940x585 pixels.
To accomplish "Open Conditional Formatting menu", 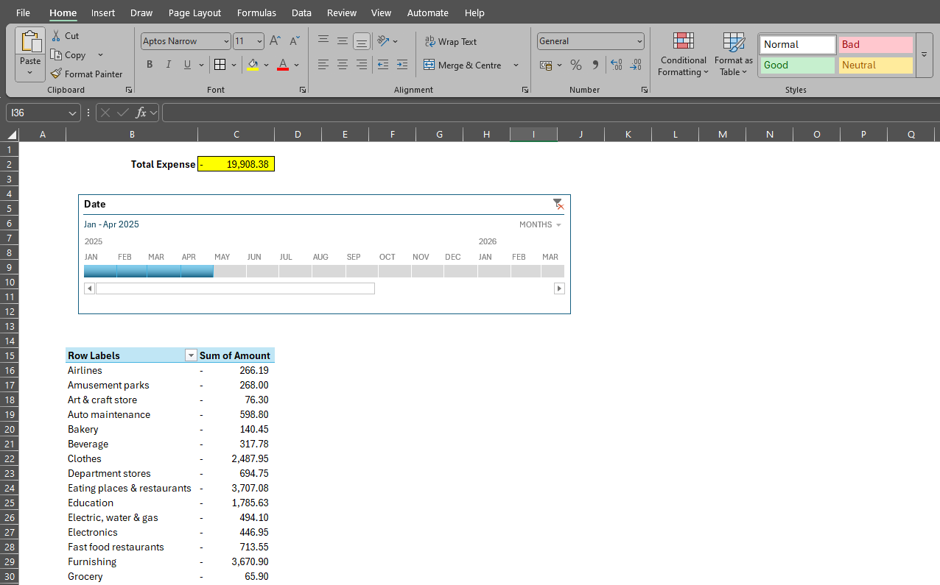I will tap(683, 54).
